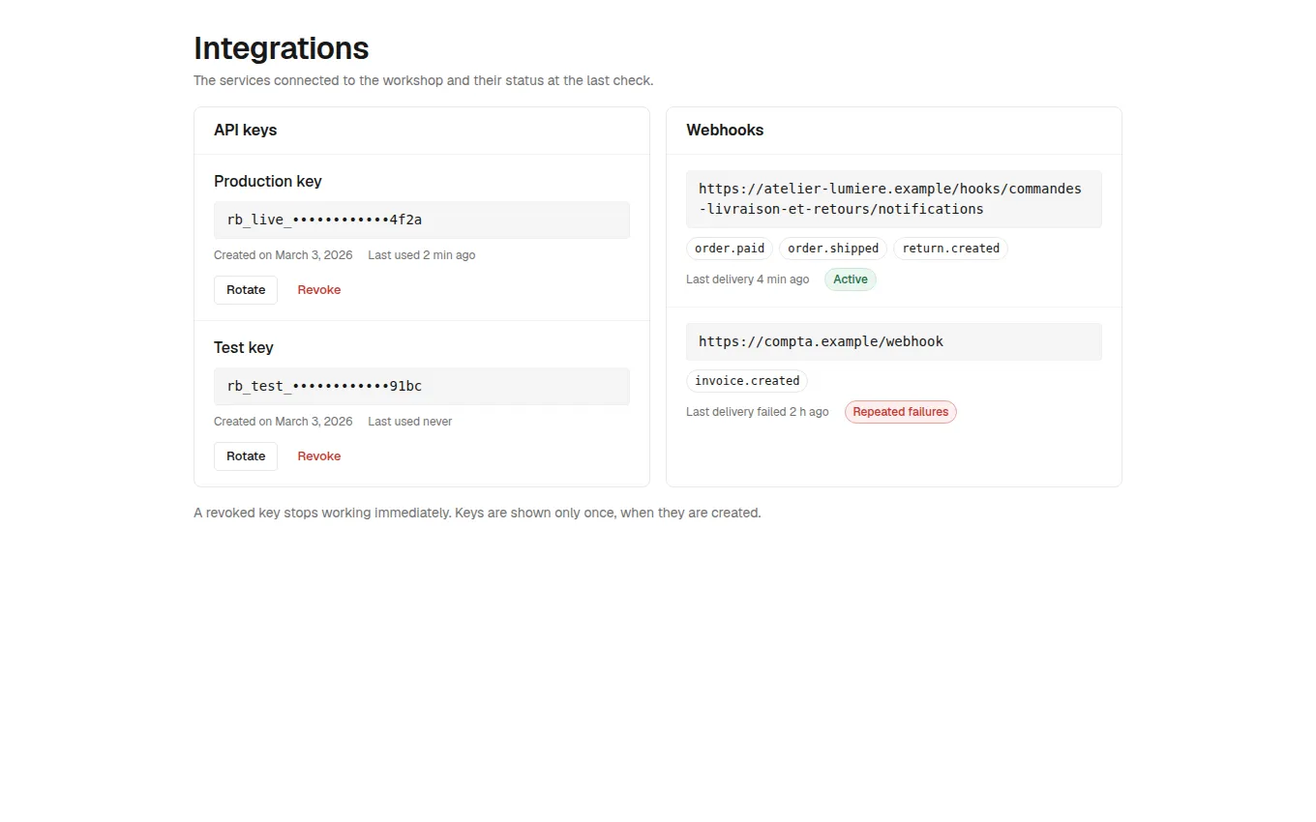Click the revoked key footer note
Screen dimensions: 1316x822
(x=477, y=513)
